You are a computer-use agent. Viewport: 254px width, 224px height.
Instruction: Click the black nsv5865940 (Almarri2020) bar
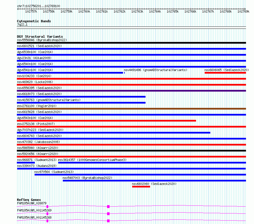(131, 151)
